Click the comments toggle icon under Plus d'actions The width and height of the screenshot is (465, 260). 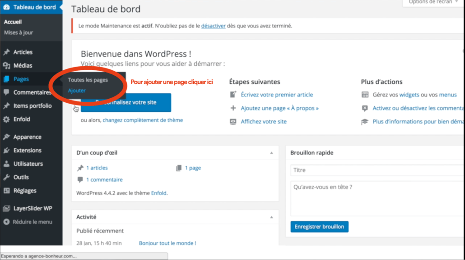coord(365,109)
